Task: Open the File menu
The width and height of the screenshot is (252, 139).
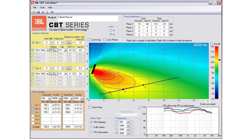Action: pos(35,8)
